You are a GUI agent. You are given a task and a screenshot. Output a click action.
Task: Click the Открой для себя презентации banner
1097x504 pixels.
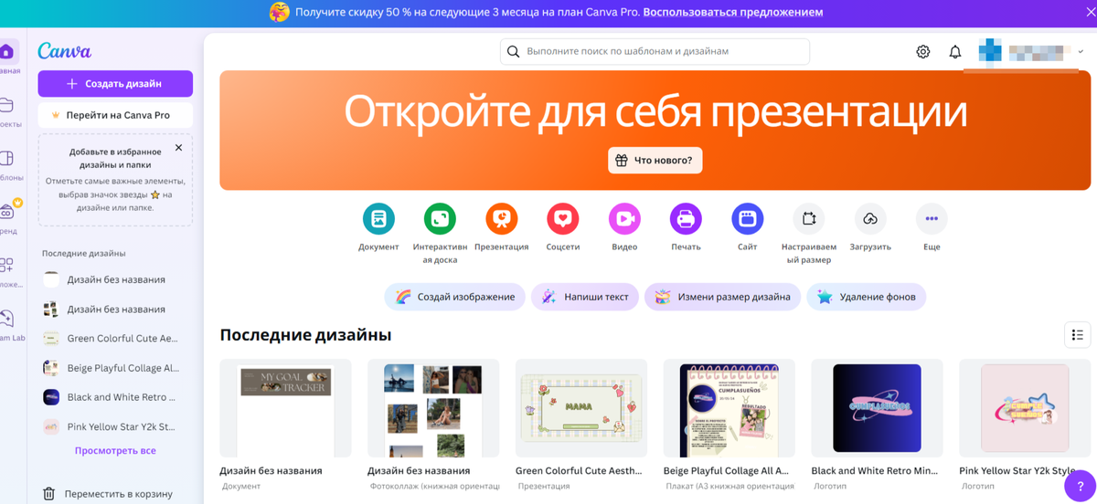pos(655,131)
